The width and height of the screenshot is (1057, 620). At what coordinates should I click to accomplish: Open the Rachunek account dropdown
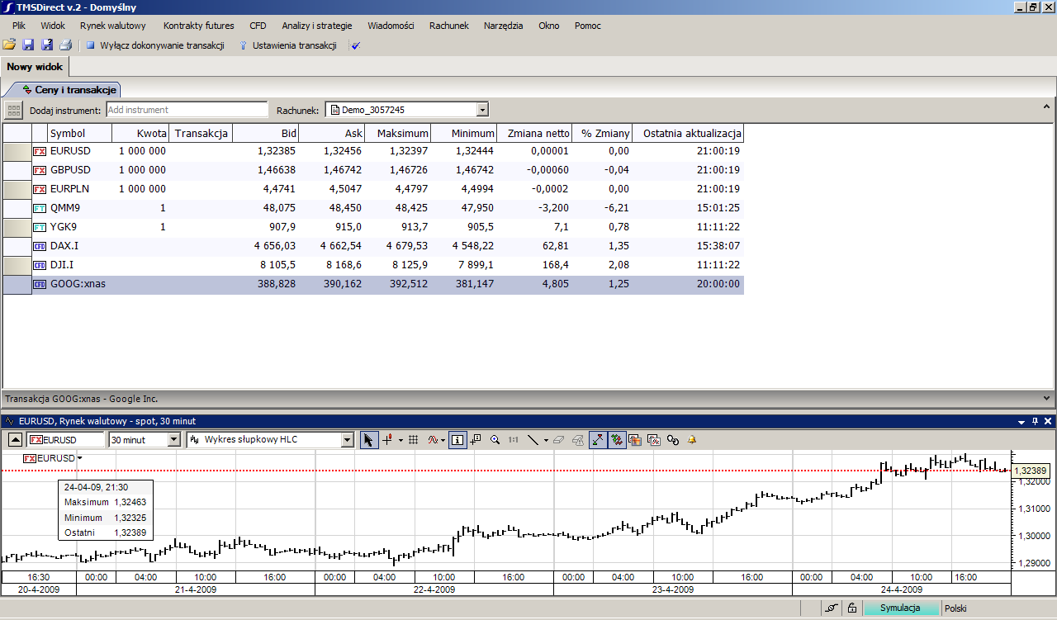point(482,110)
